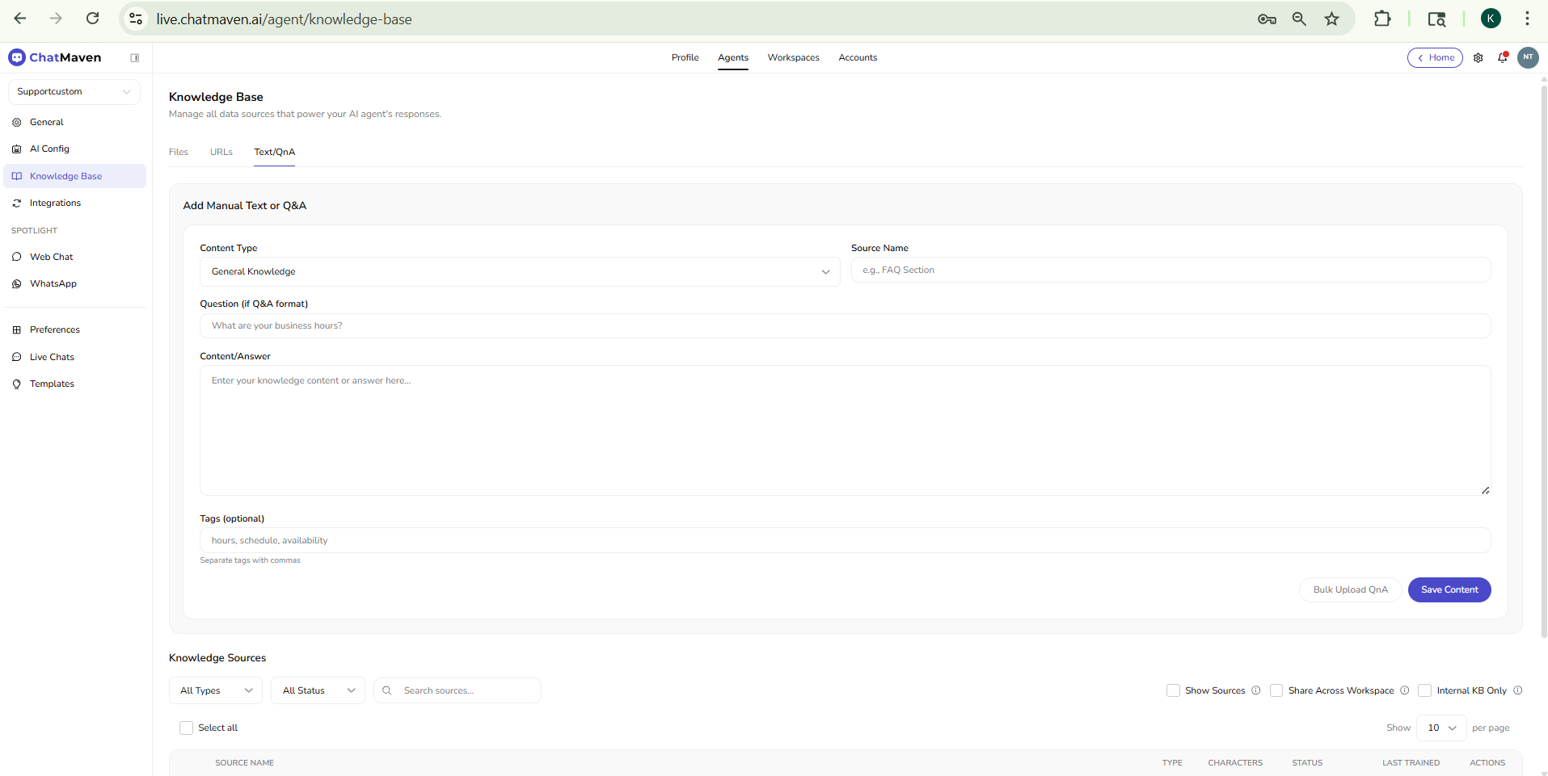This screenshot has width=1548, height=776.
Task: Open the Workspaces tab
Action: pos(793,57)
